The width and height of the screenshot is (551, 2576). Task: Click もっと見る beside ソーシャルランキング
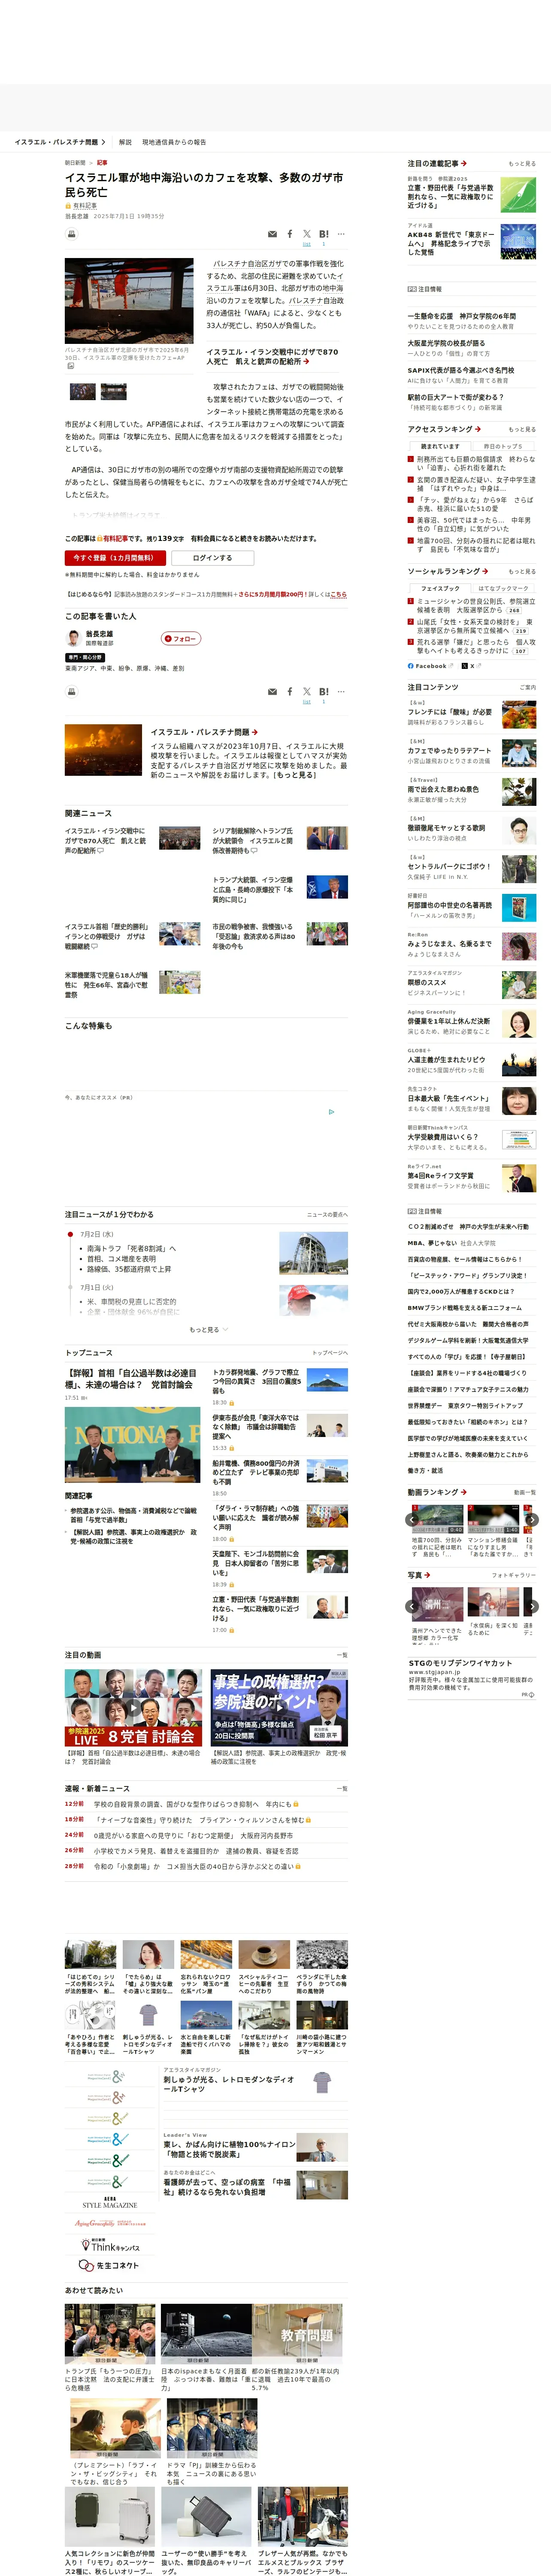coord(521,571)
